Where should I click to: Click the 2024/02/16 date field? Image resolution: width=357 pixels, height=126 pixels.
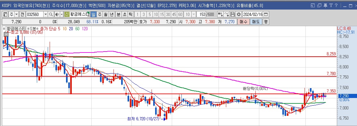(x=253, y=15)
